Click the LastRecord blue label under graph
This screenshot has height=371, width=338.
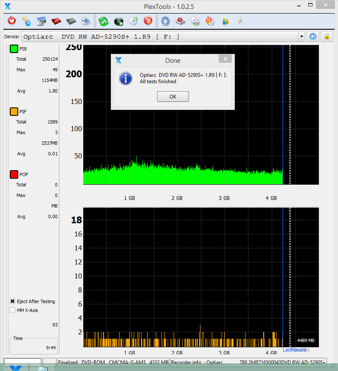294,350
